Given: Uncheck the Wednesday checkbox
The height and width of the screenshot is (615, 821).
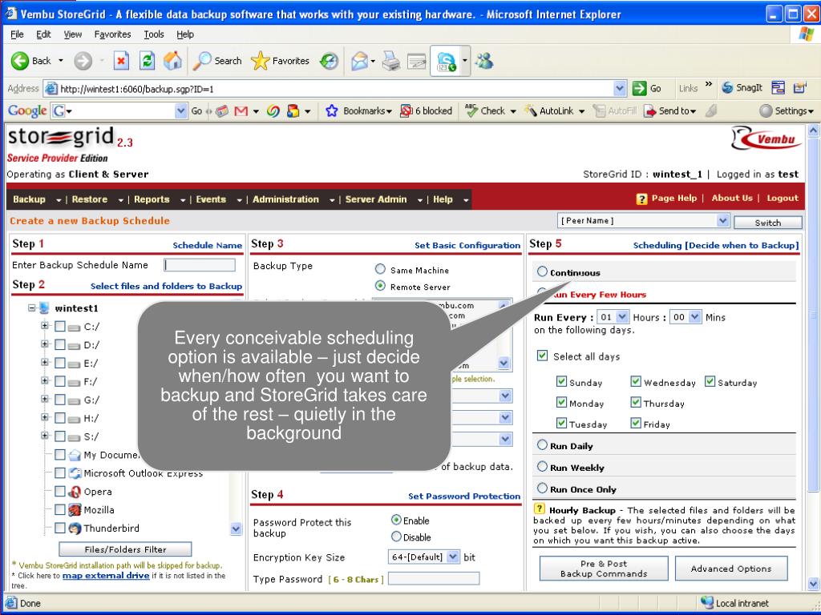Looking at the screenshot, I should click(x=636, y=382).
